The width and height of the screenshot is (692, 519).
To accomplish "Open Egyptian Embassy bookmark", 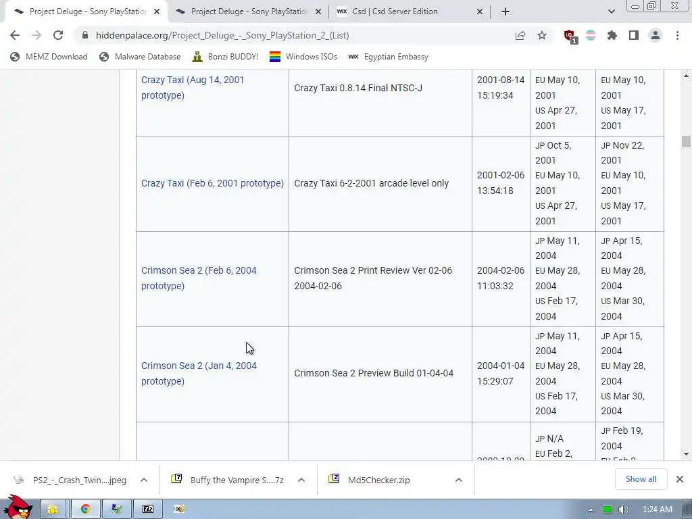I will [389, 57].
